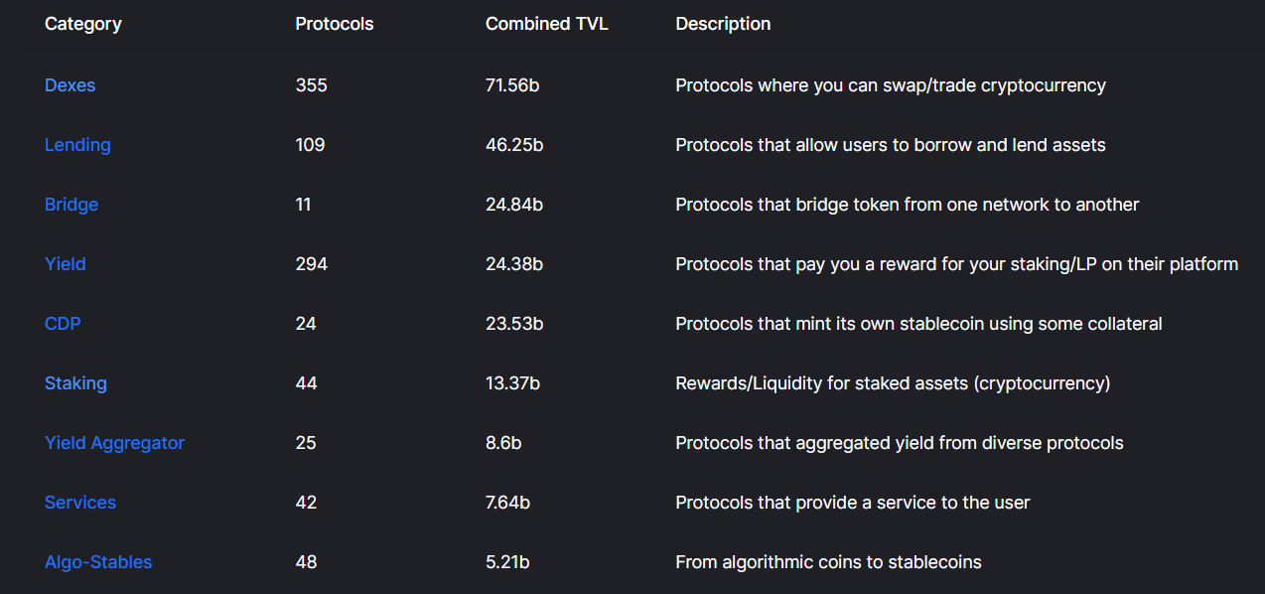The height and width of the screenshot is (594, 1265).
Task: Click the Algo-Stables description text
Action: [828, 562]
